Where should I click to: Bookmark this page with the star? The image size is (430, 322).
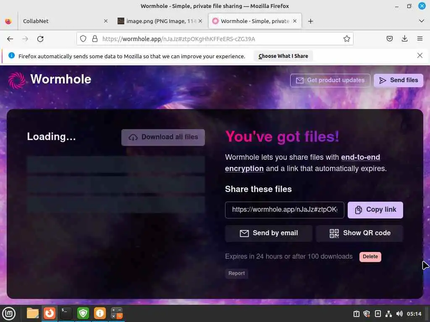[x=346, y=39]
